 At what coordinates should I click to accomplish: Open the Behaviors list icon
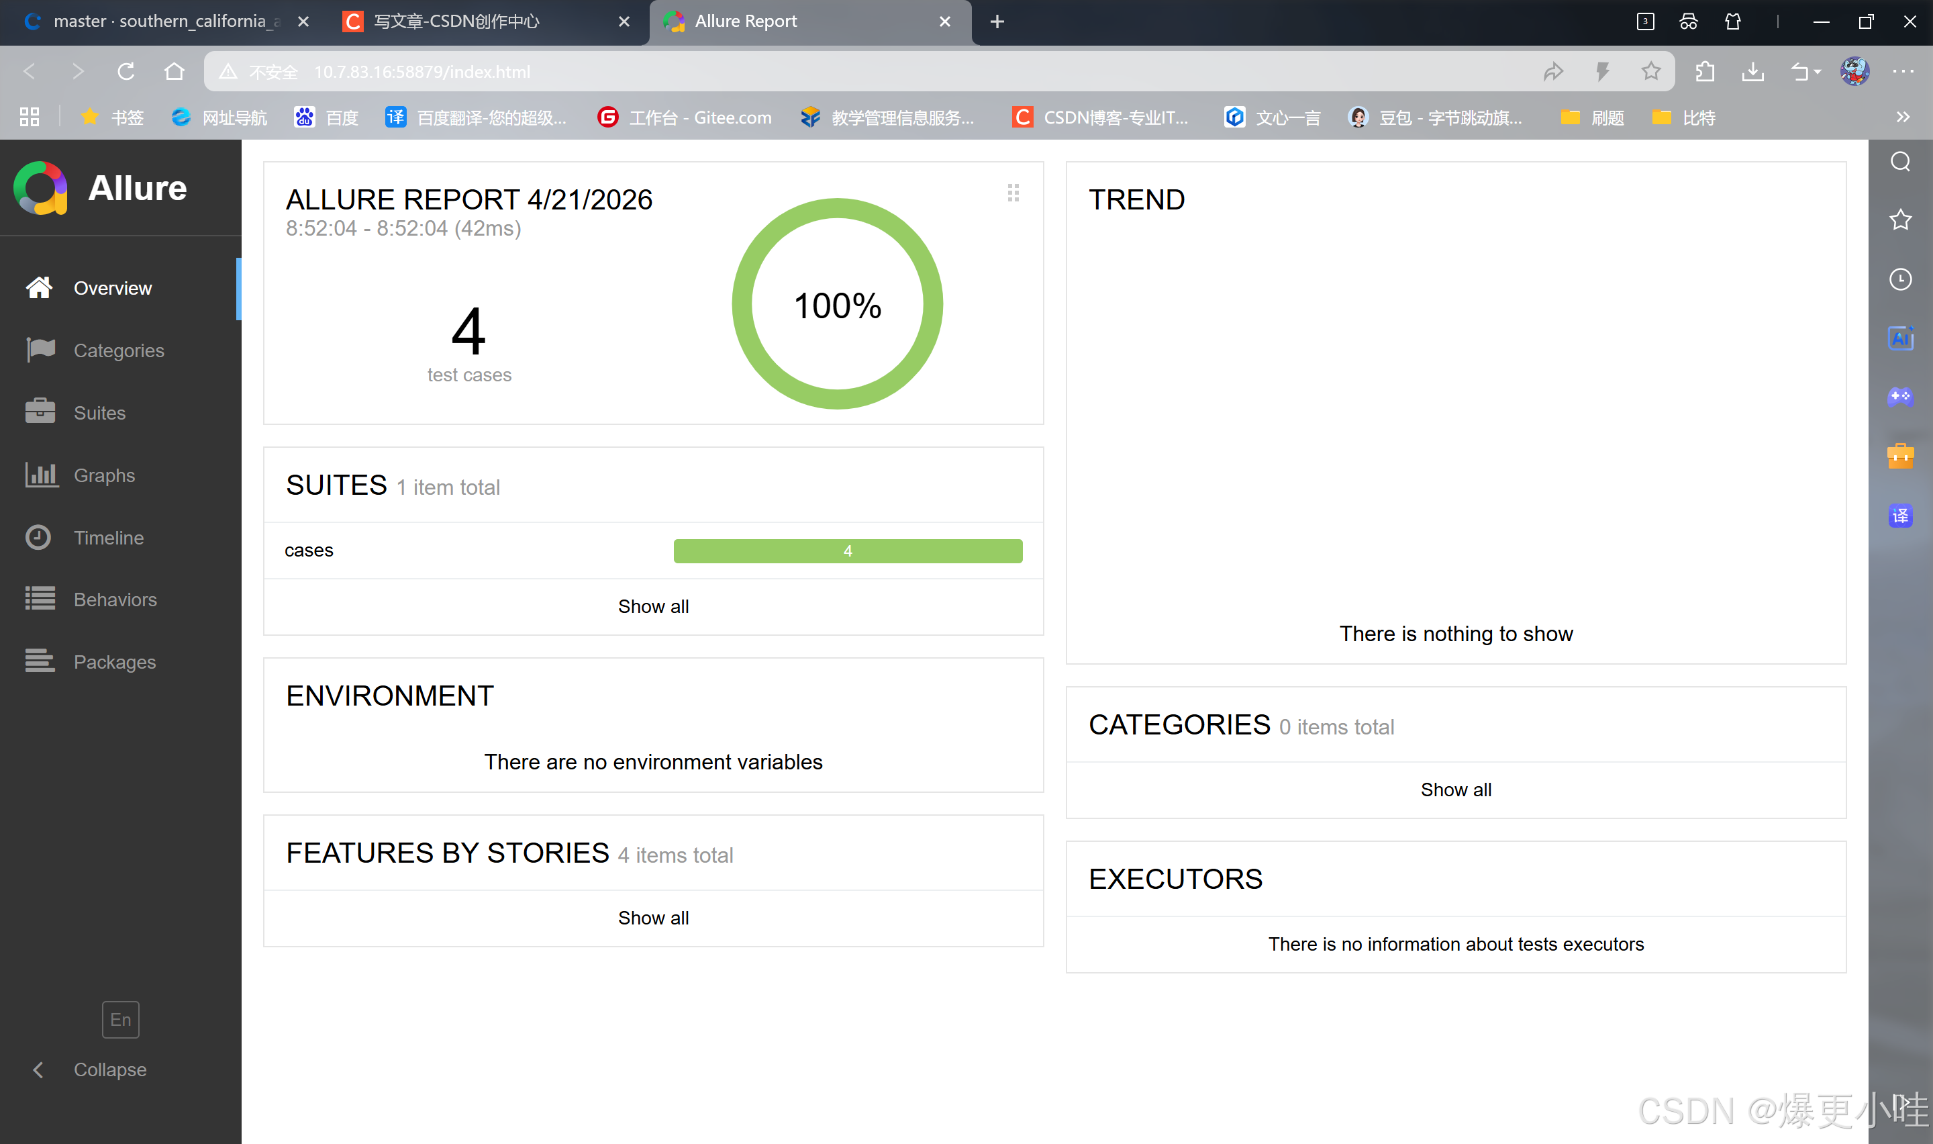40,599
